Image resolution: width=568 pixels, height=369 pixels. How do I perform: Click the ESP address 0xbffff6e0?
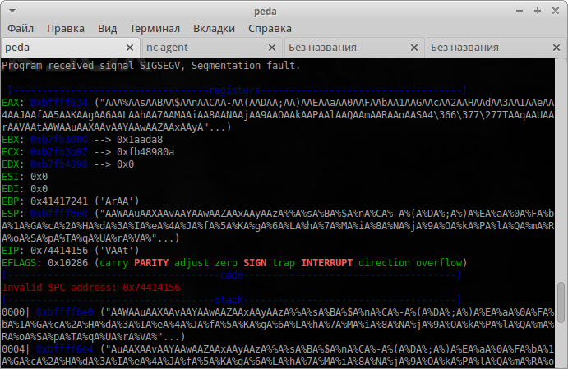59,214
